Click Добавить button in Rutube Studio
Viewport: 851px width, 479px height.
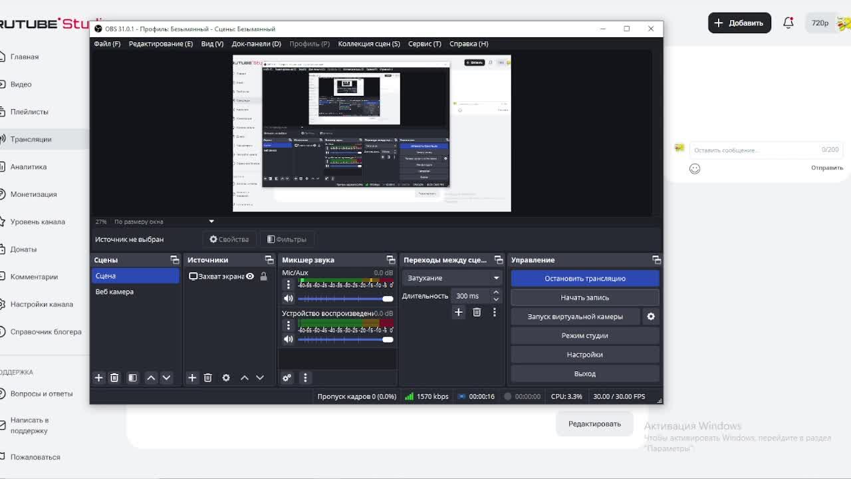pyautogui.click(x=739, y=23)
